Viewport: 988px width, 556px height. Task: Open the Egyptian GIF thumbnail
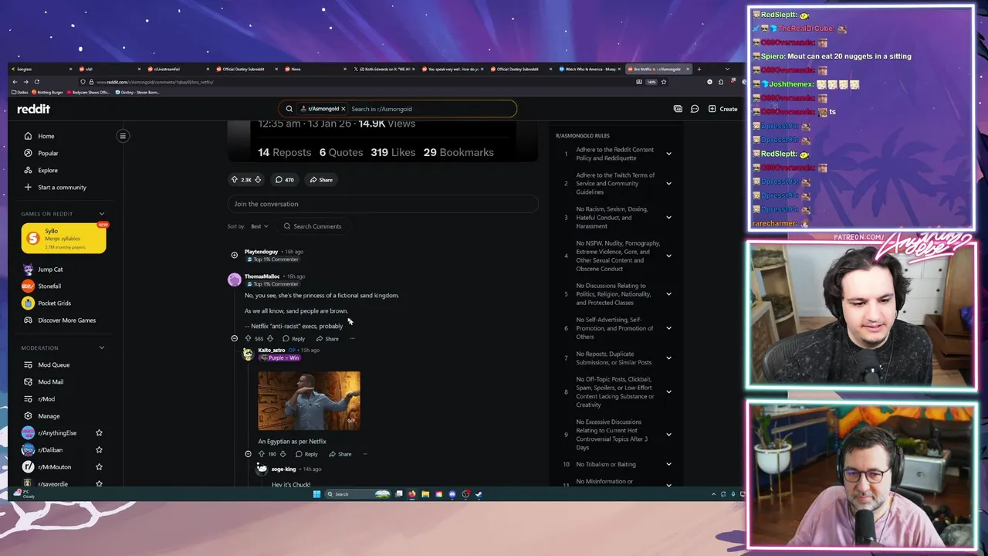coord(309,401)
